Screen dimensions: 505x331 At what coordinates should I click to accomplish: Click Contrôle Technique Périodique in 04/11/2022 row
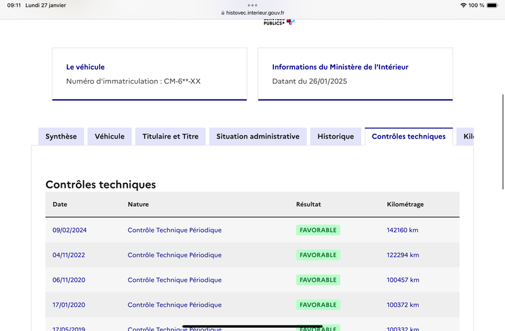click(x=175, y=255)
